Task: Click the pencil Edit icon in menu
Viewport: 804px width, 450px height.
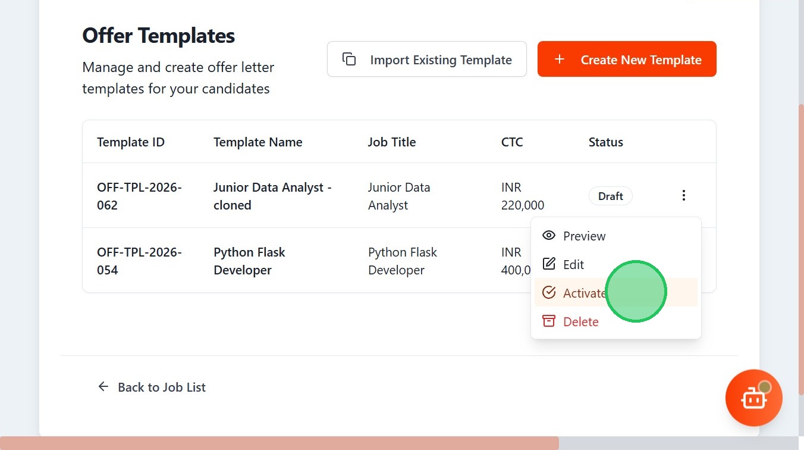Action: [x=549, y=264]
